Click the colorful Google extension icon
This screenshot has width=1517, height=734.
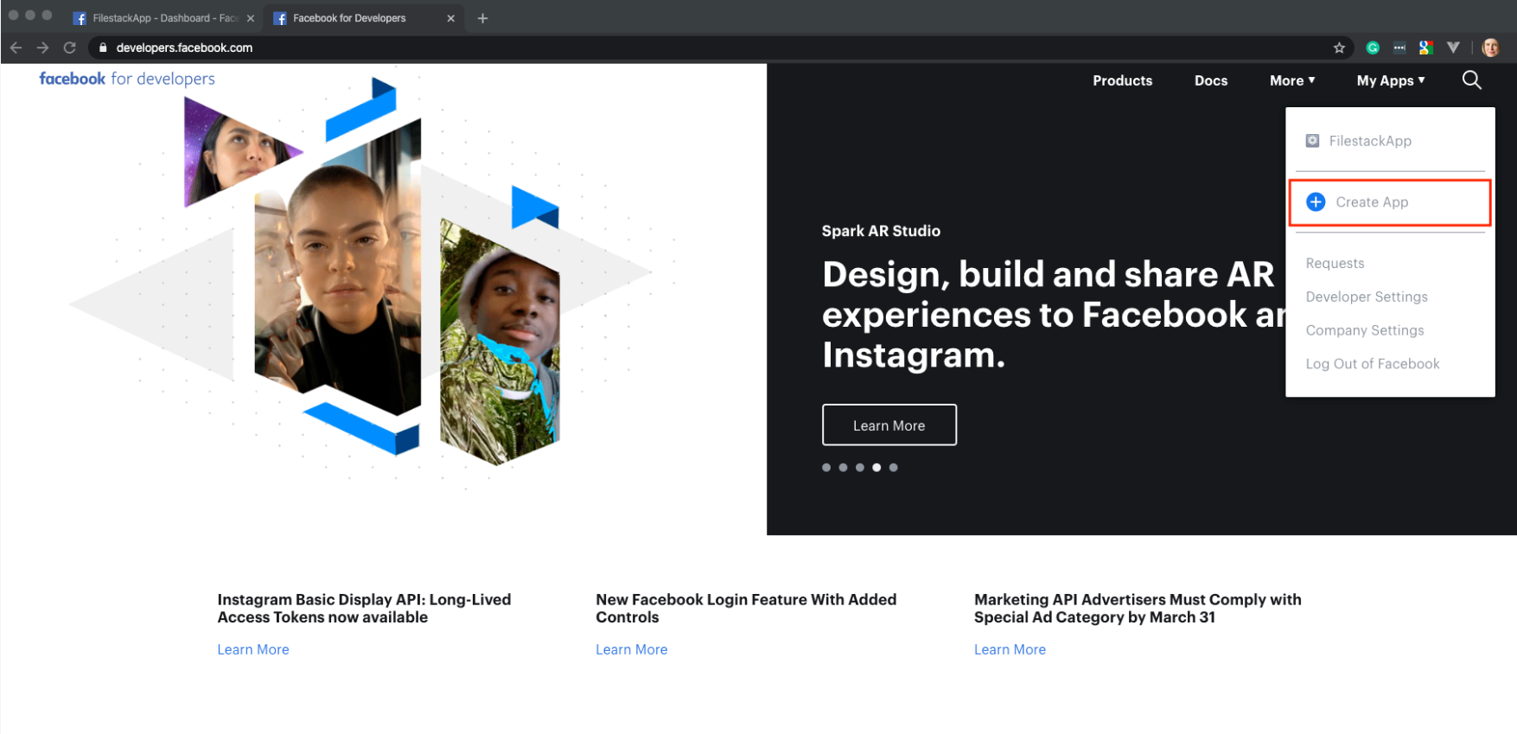point(1426,48)
